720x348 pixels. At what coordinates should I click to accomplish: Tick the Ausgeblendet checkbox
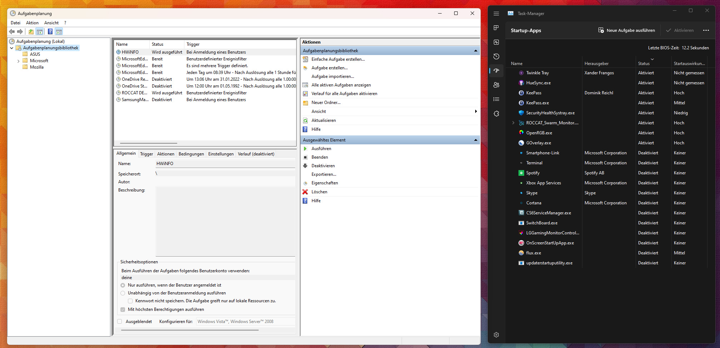point(120,322)
